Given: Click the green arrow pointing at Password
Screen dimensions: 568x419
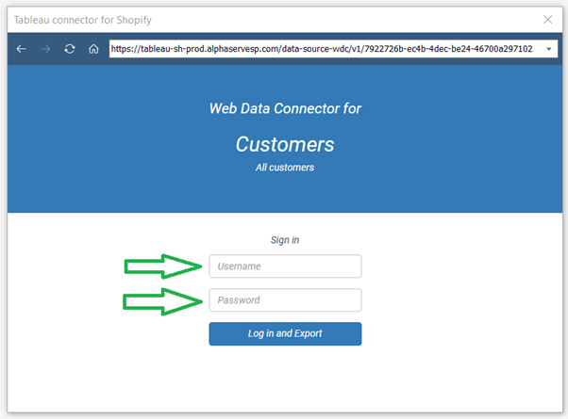Looking at the screenshot, I should 162,301.
